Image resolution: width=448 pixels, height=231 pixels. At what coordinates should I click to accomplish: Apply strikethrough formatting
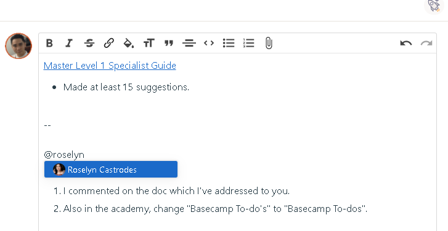click(89, 43)
